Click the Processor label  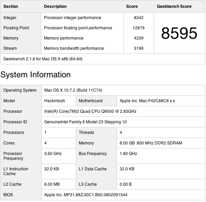(x=13, y=111)
